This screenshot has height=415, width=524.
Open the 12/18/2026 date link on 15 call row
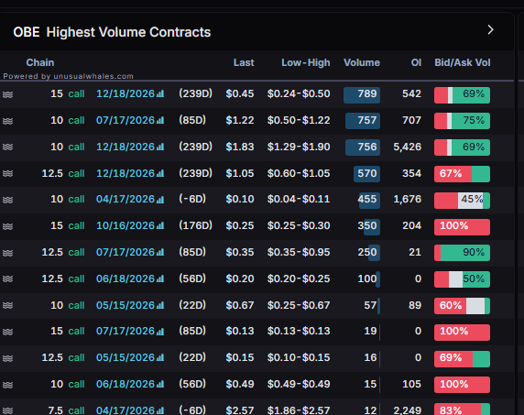[126, 93]
